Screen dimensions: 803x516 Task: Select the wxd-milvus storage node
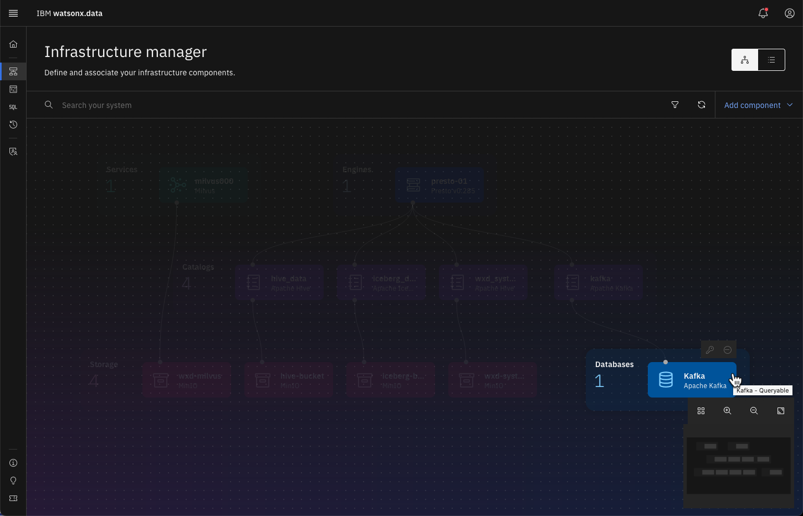(x=187, y=380)
